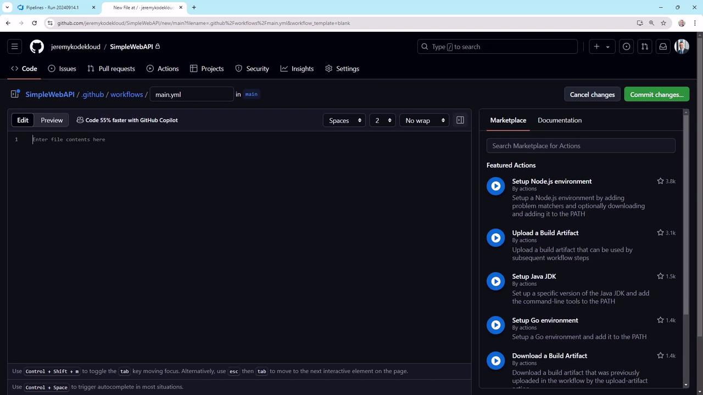
Task: Open the Security tab
Action: click(252, 69)
